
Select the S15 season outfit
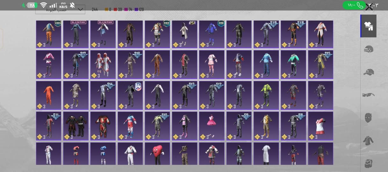pos(320,65)
